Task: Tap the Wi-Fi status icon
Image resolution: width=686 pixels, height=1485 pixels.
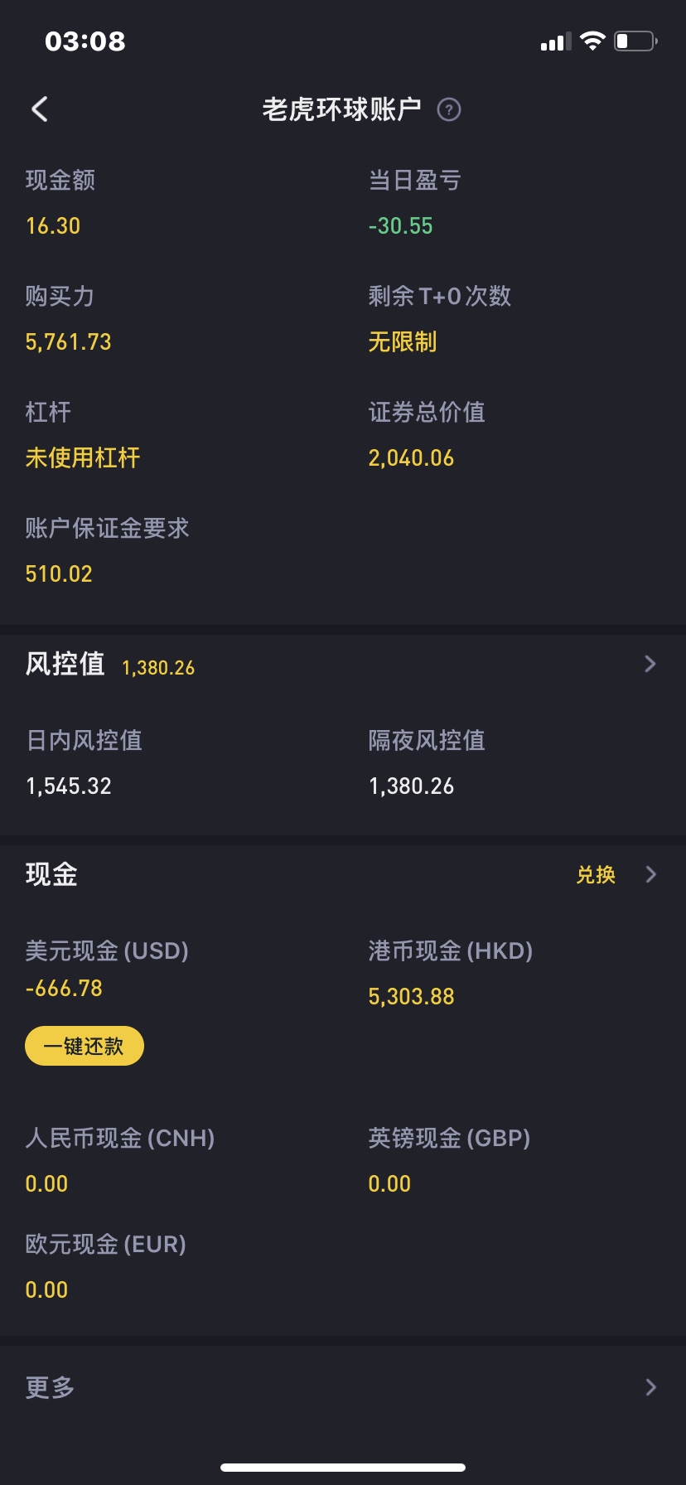Action: pyautogui.click(x=592, y=41)
